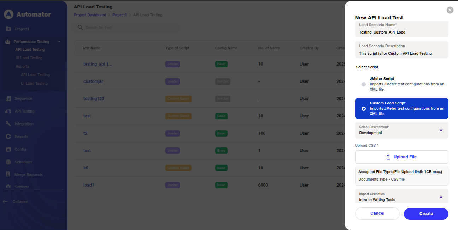Click the Custom Based tag in testing123 row
Image resolution: width=458 pixels, height=230 pixels.
coord(178,99)
